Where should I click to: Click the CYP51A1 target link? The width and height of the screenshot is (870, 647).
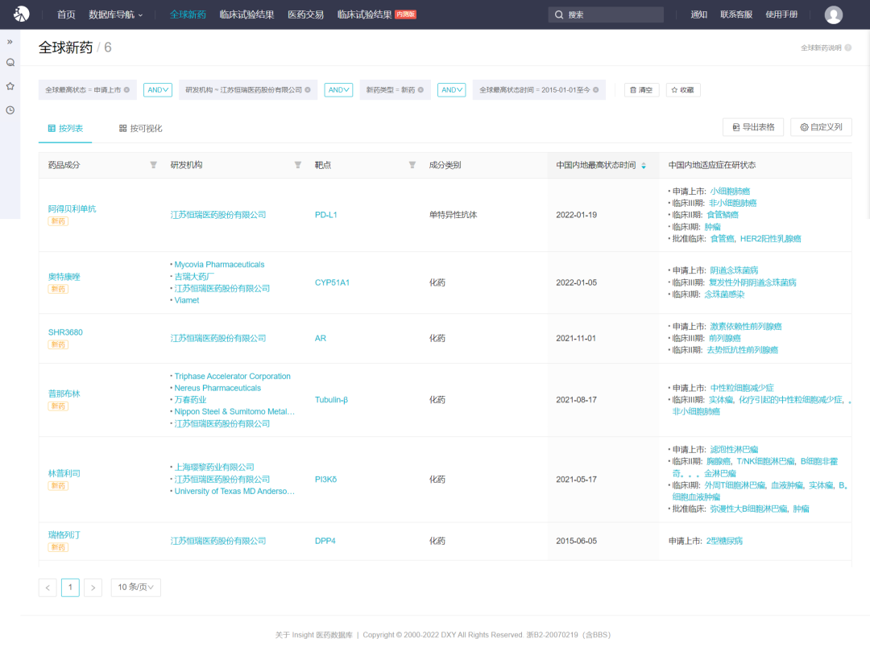click(332, 282)
